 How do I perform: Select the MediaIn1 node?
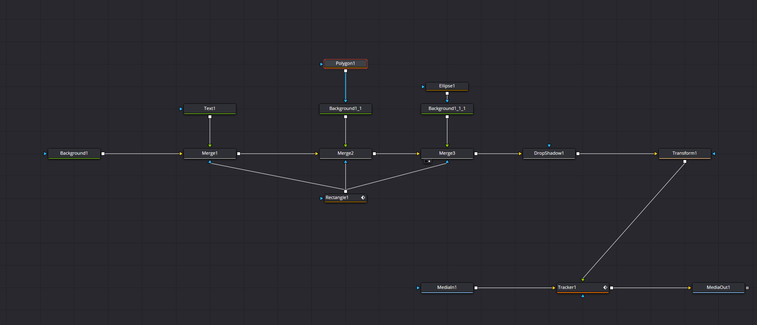[447, 288]
